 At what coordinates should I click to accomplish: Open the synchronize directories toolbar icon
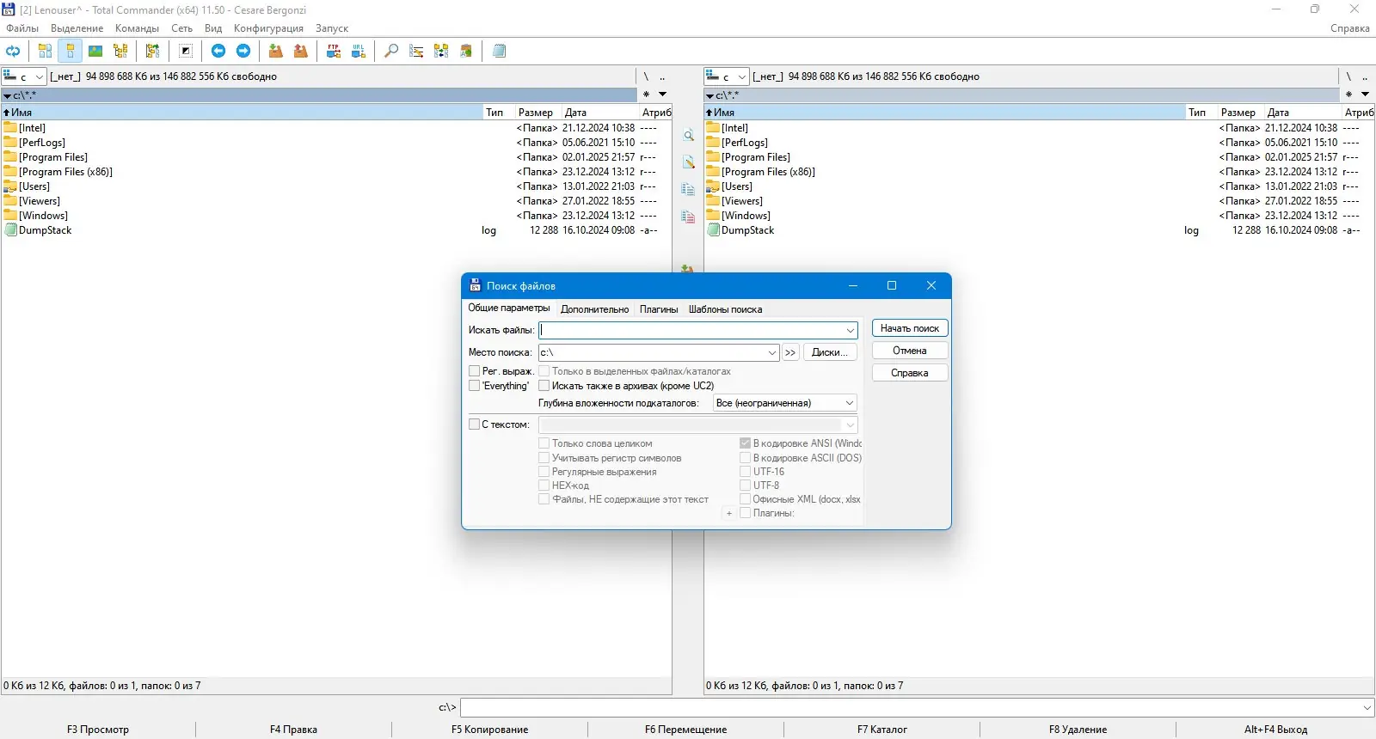click(x=441, y=51)
